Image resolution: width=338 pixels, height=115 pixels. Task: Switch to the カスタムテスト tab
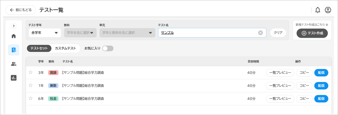coord(65,48)
